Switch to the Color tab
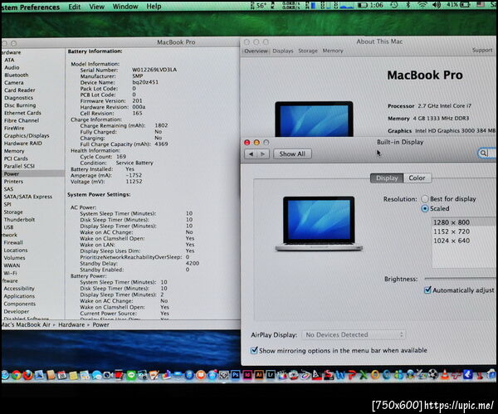Viewport: 498px width, 414px height. click(x=417, y=178)
